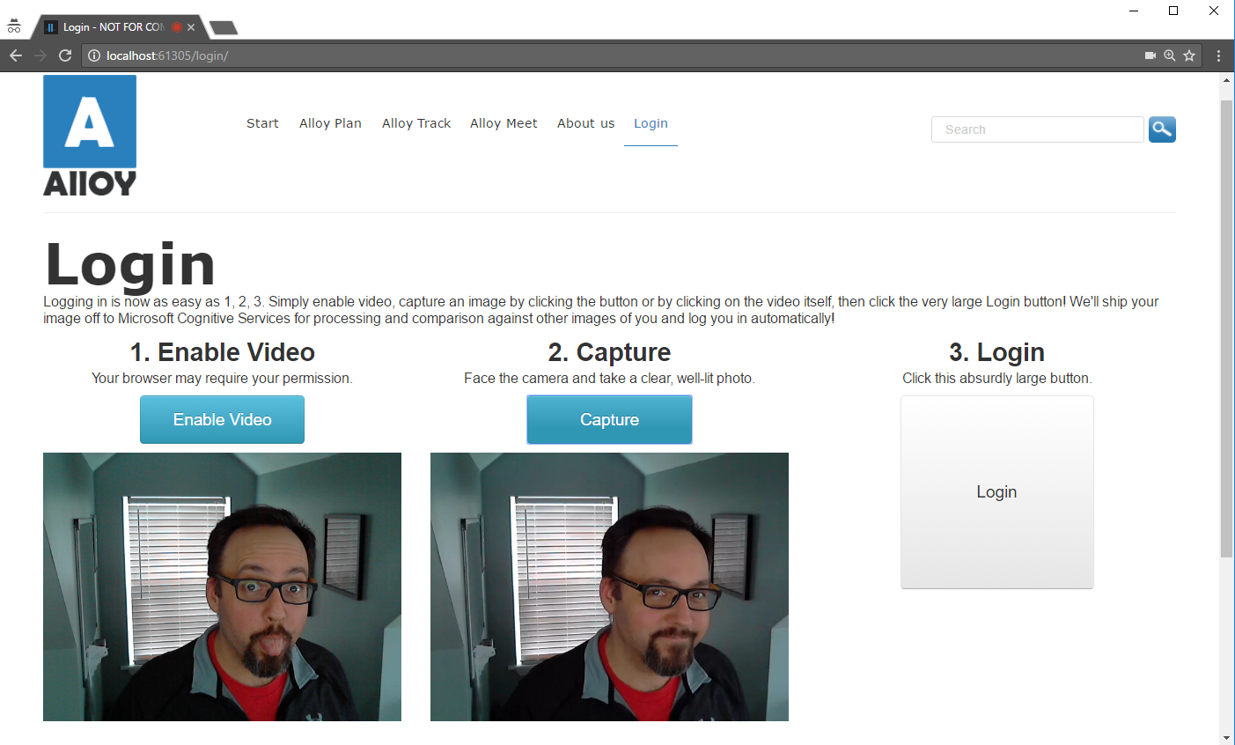This screenshot has height=745, width=1235.
Task: Open the Start page link
Action: point(262,123)
